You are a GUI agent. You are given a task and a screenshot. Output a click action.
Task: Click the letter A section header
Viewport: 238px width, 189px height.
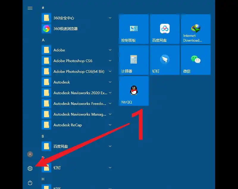pyautogui.click(x=43, y=40)
